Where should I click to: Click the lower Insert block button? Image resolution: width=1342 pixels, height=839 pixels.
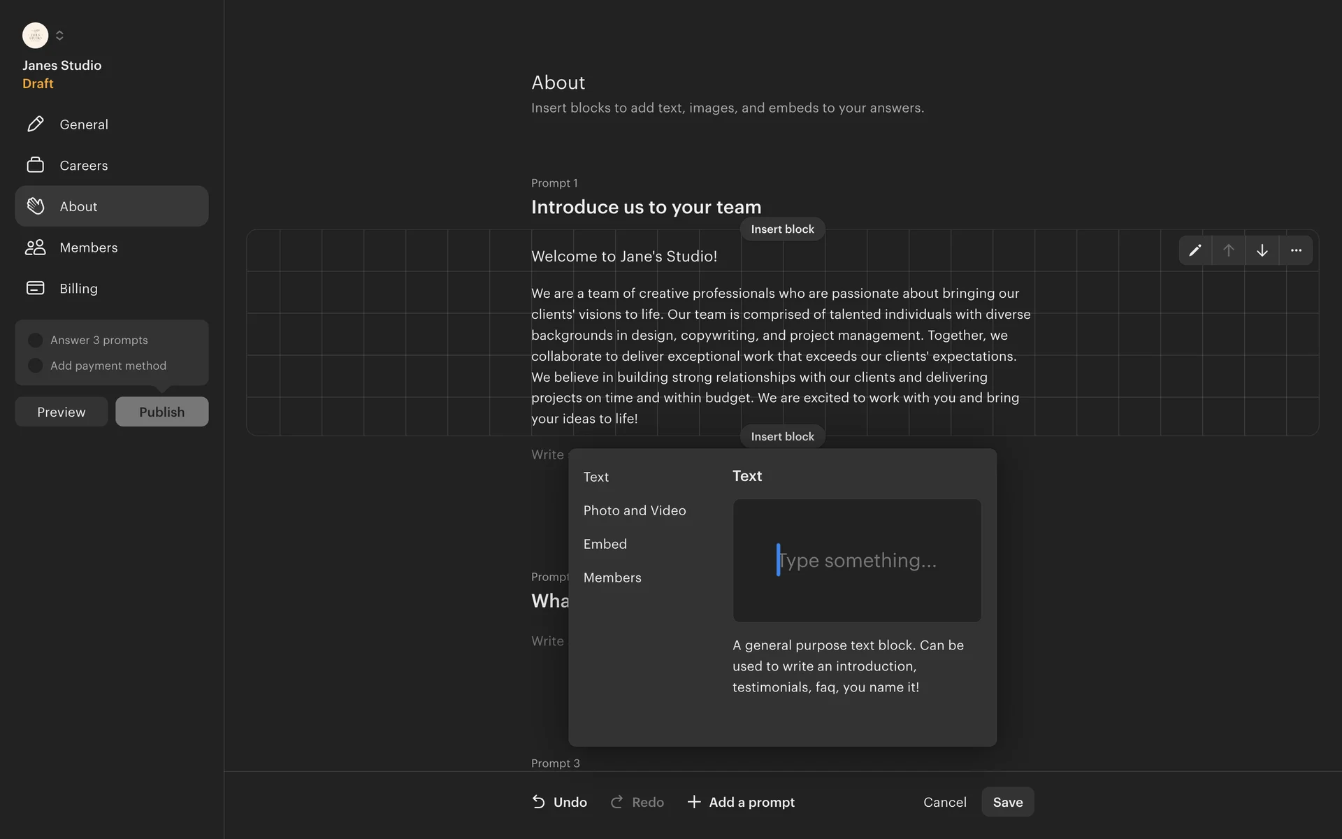782,436
